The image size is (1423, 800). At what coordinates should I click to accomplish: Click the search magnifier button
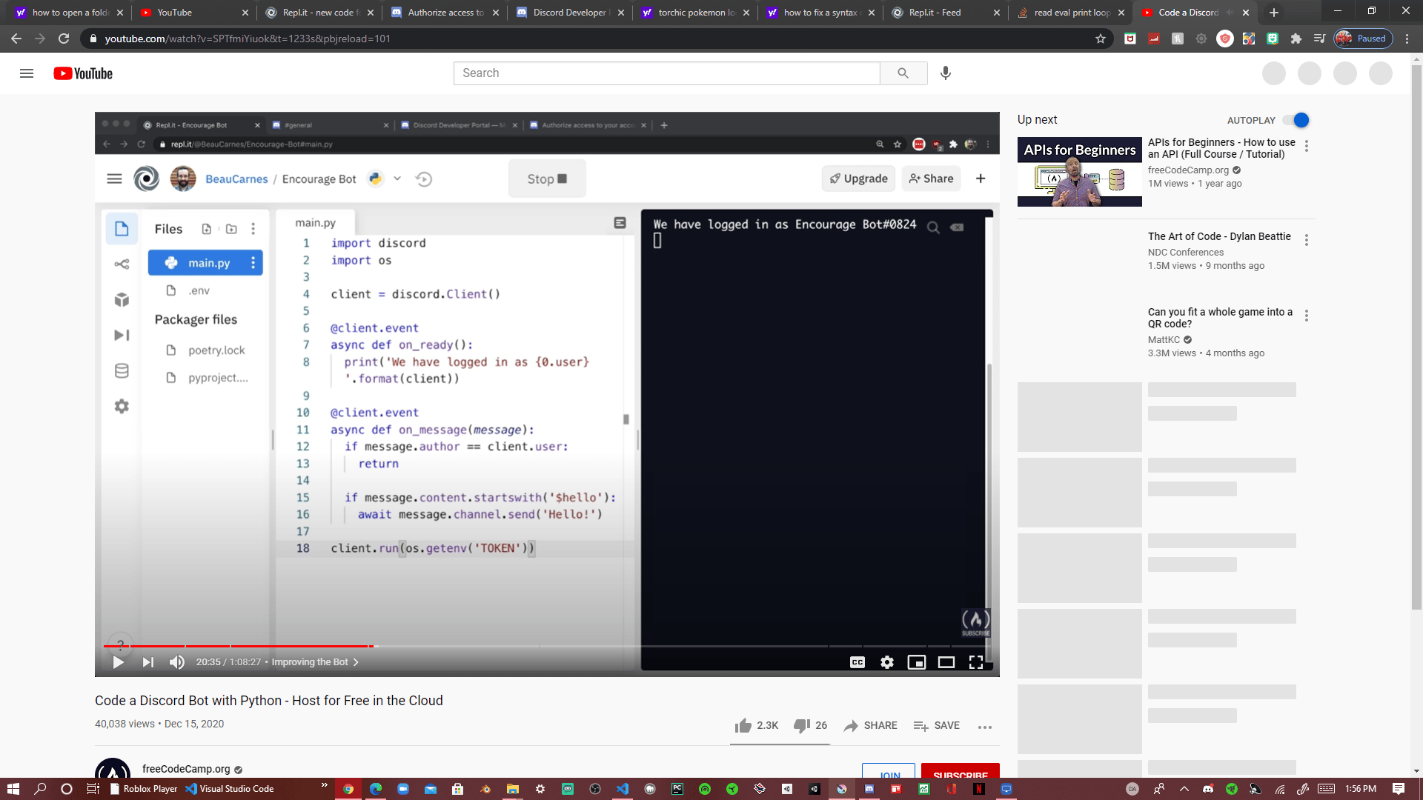pos(903,73)
